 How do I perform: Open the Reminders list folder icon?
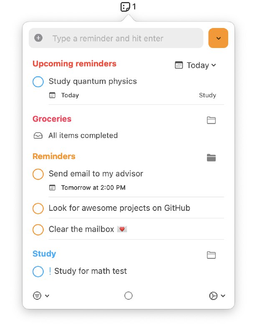(211, 157)
